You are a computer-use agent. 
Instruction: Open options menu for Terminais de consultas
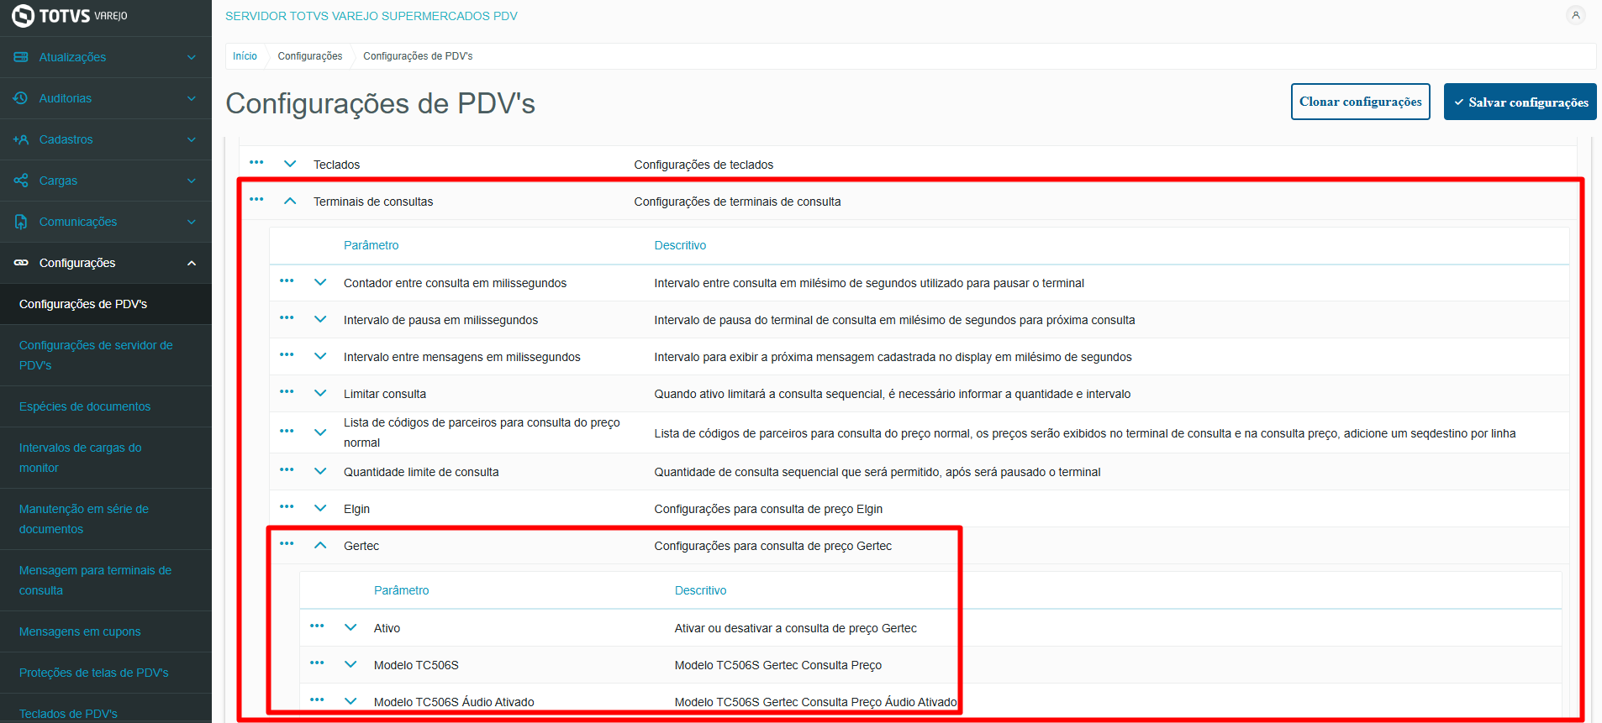[x=256, y=200]
